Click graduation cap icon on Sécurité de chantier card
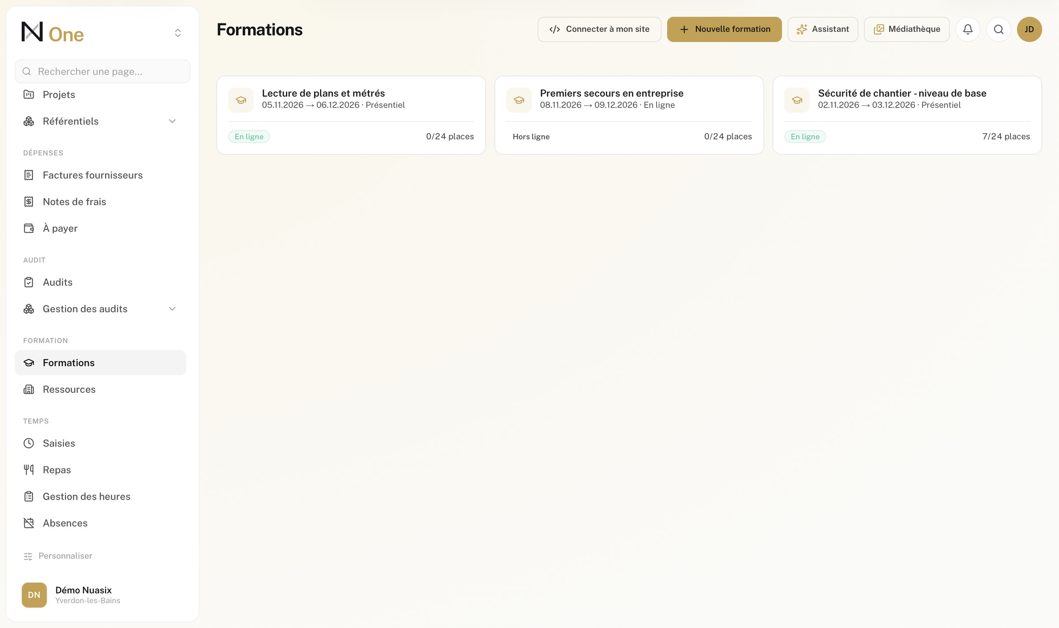 point(797,100)
